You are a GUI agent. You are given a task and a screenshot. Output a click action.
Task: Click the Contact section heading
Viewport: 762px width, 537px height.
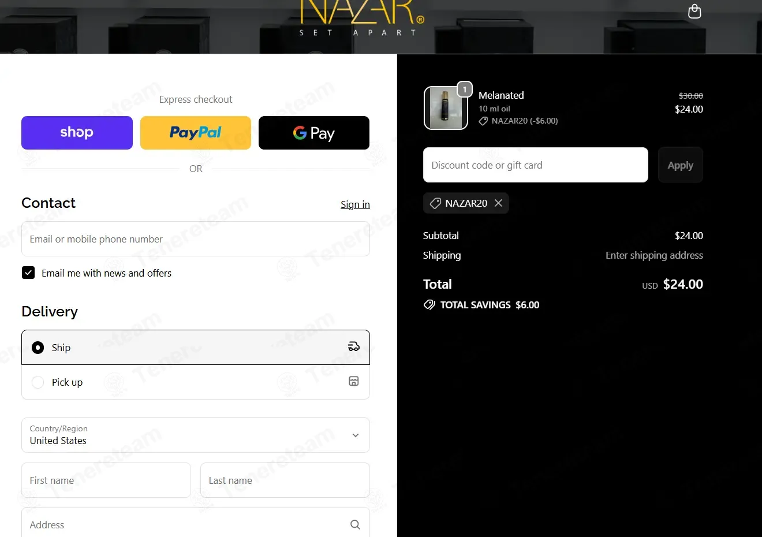[48, 203]
